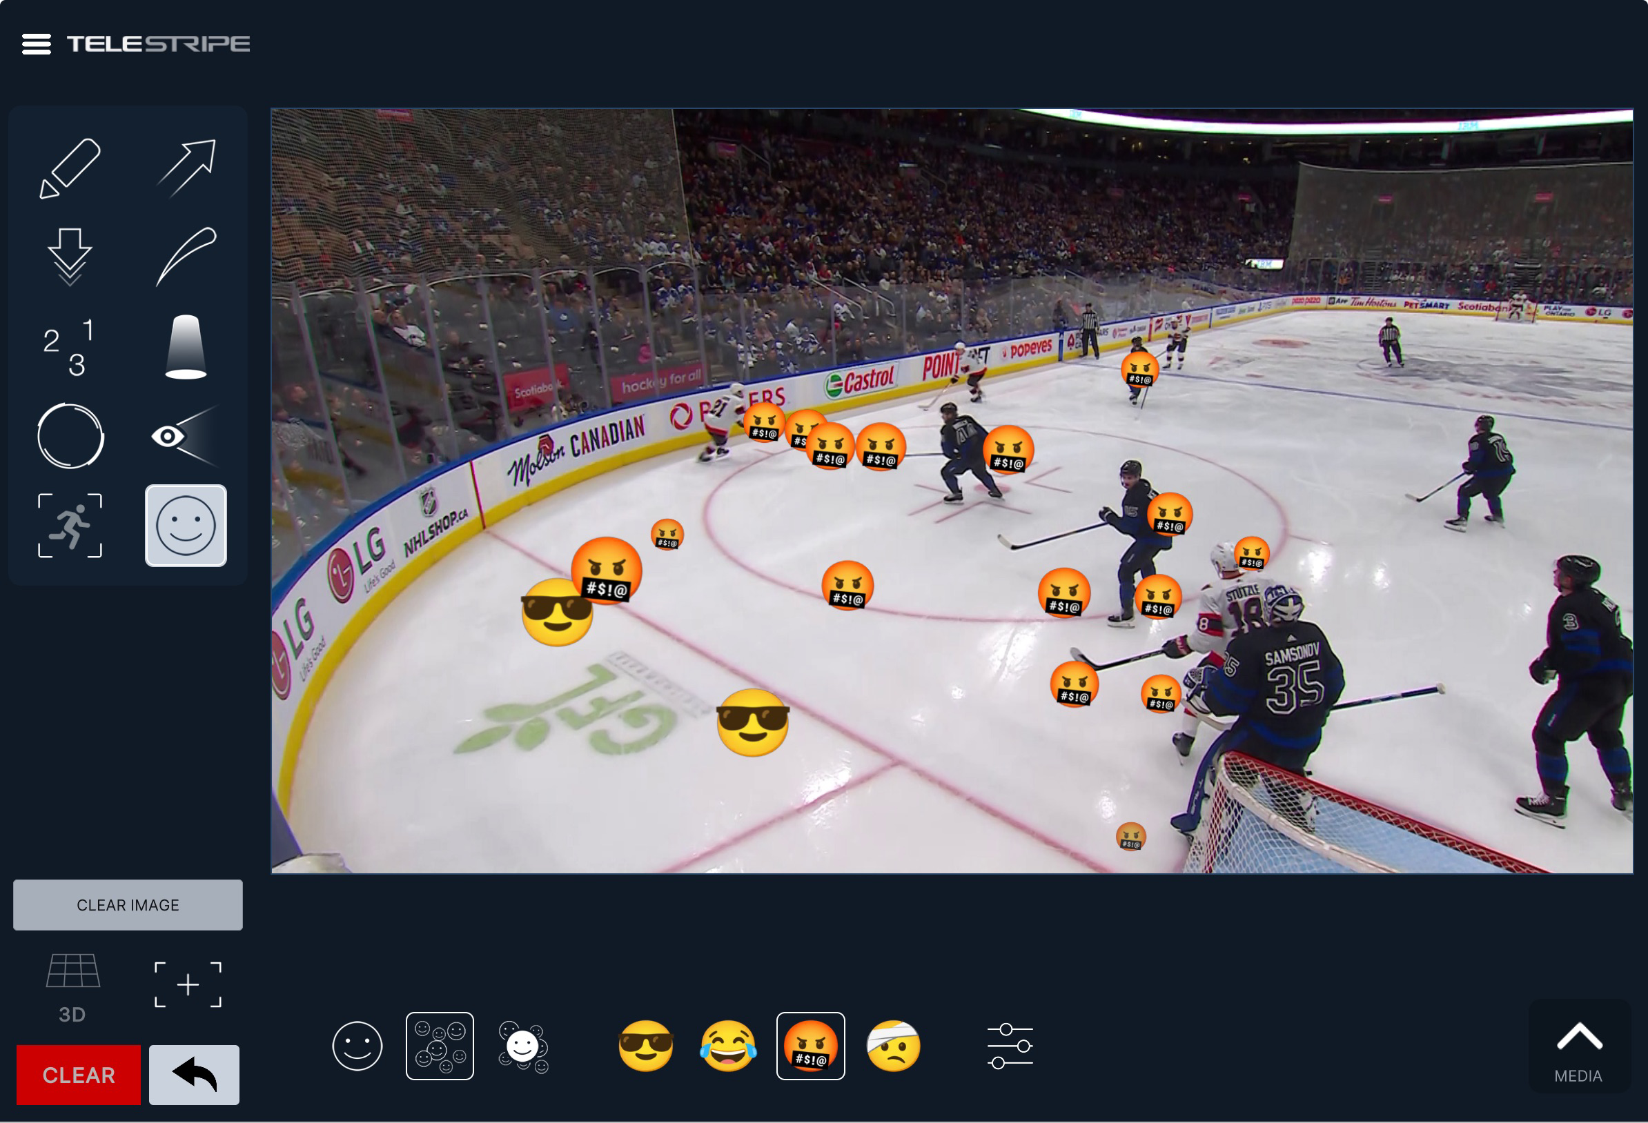Select the curved line tool

(x=186, y=257)
